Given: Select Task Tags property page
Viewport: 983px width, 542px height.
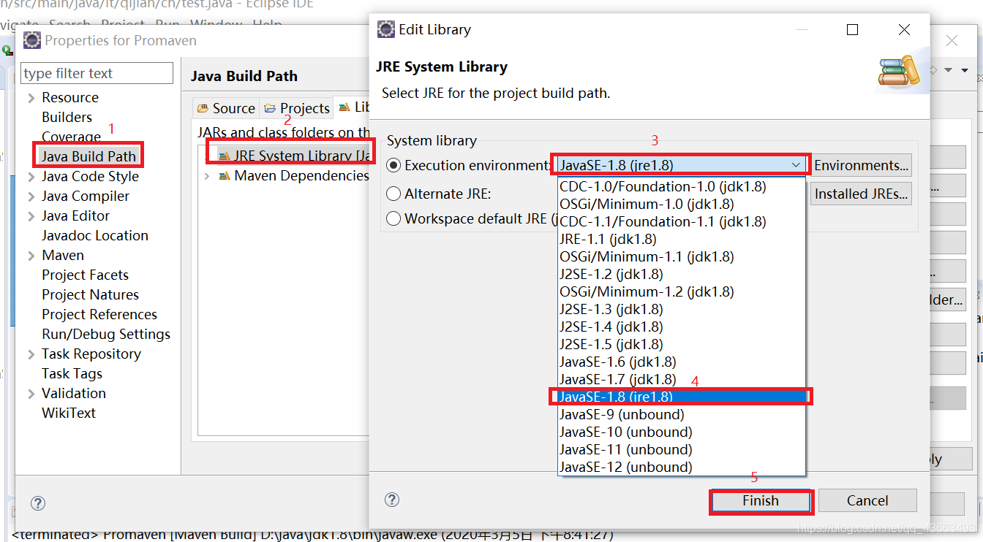Looking at the screenshot, I should (x=72, y=373).
